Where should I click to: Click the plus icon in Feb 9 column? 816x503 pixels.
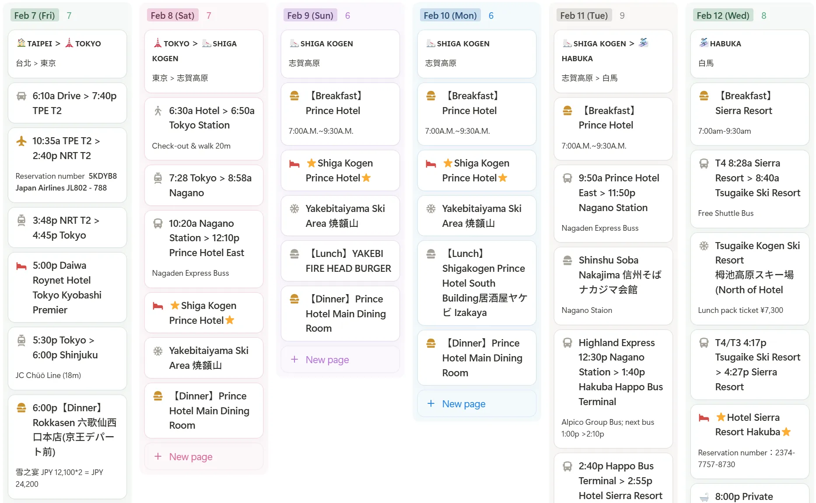click(x=294, y=359)
